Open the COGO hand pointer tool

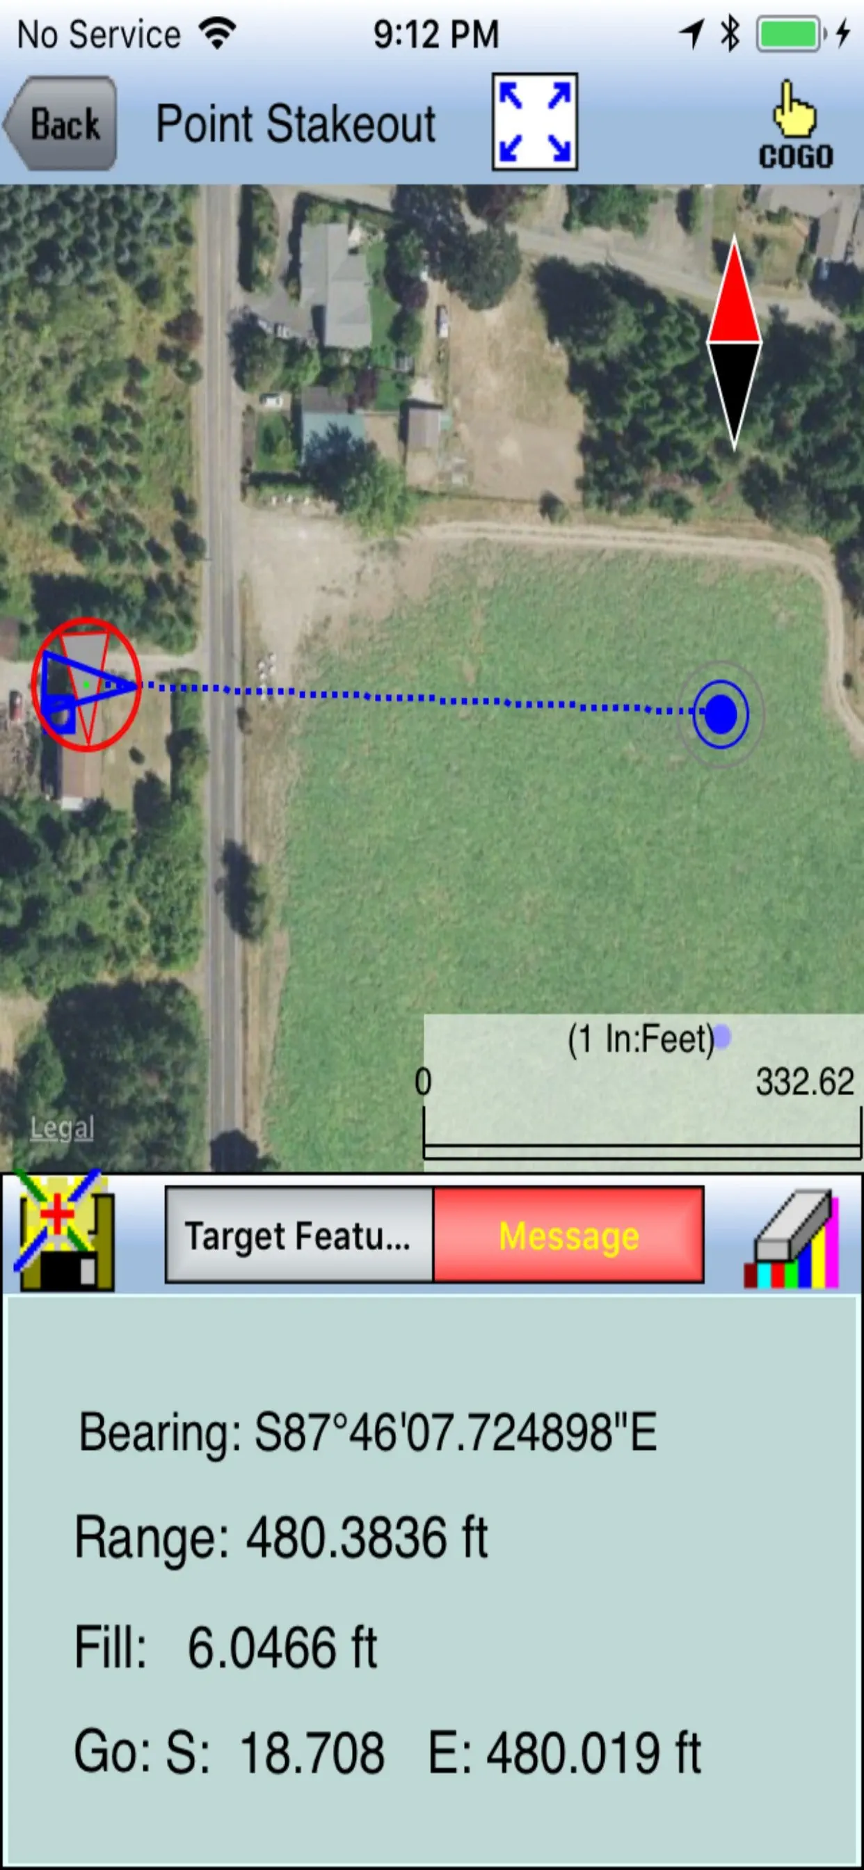click(x=795, y=125)
